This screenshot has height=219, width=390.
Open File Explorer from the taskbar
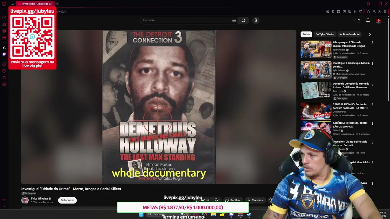[213, 214]
